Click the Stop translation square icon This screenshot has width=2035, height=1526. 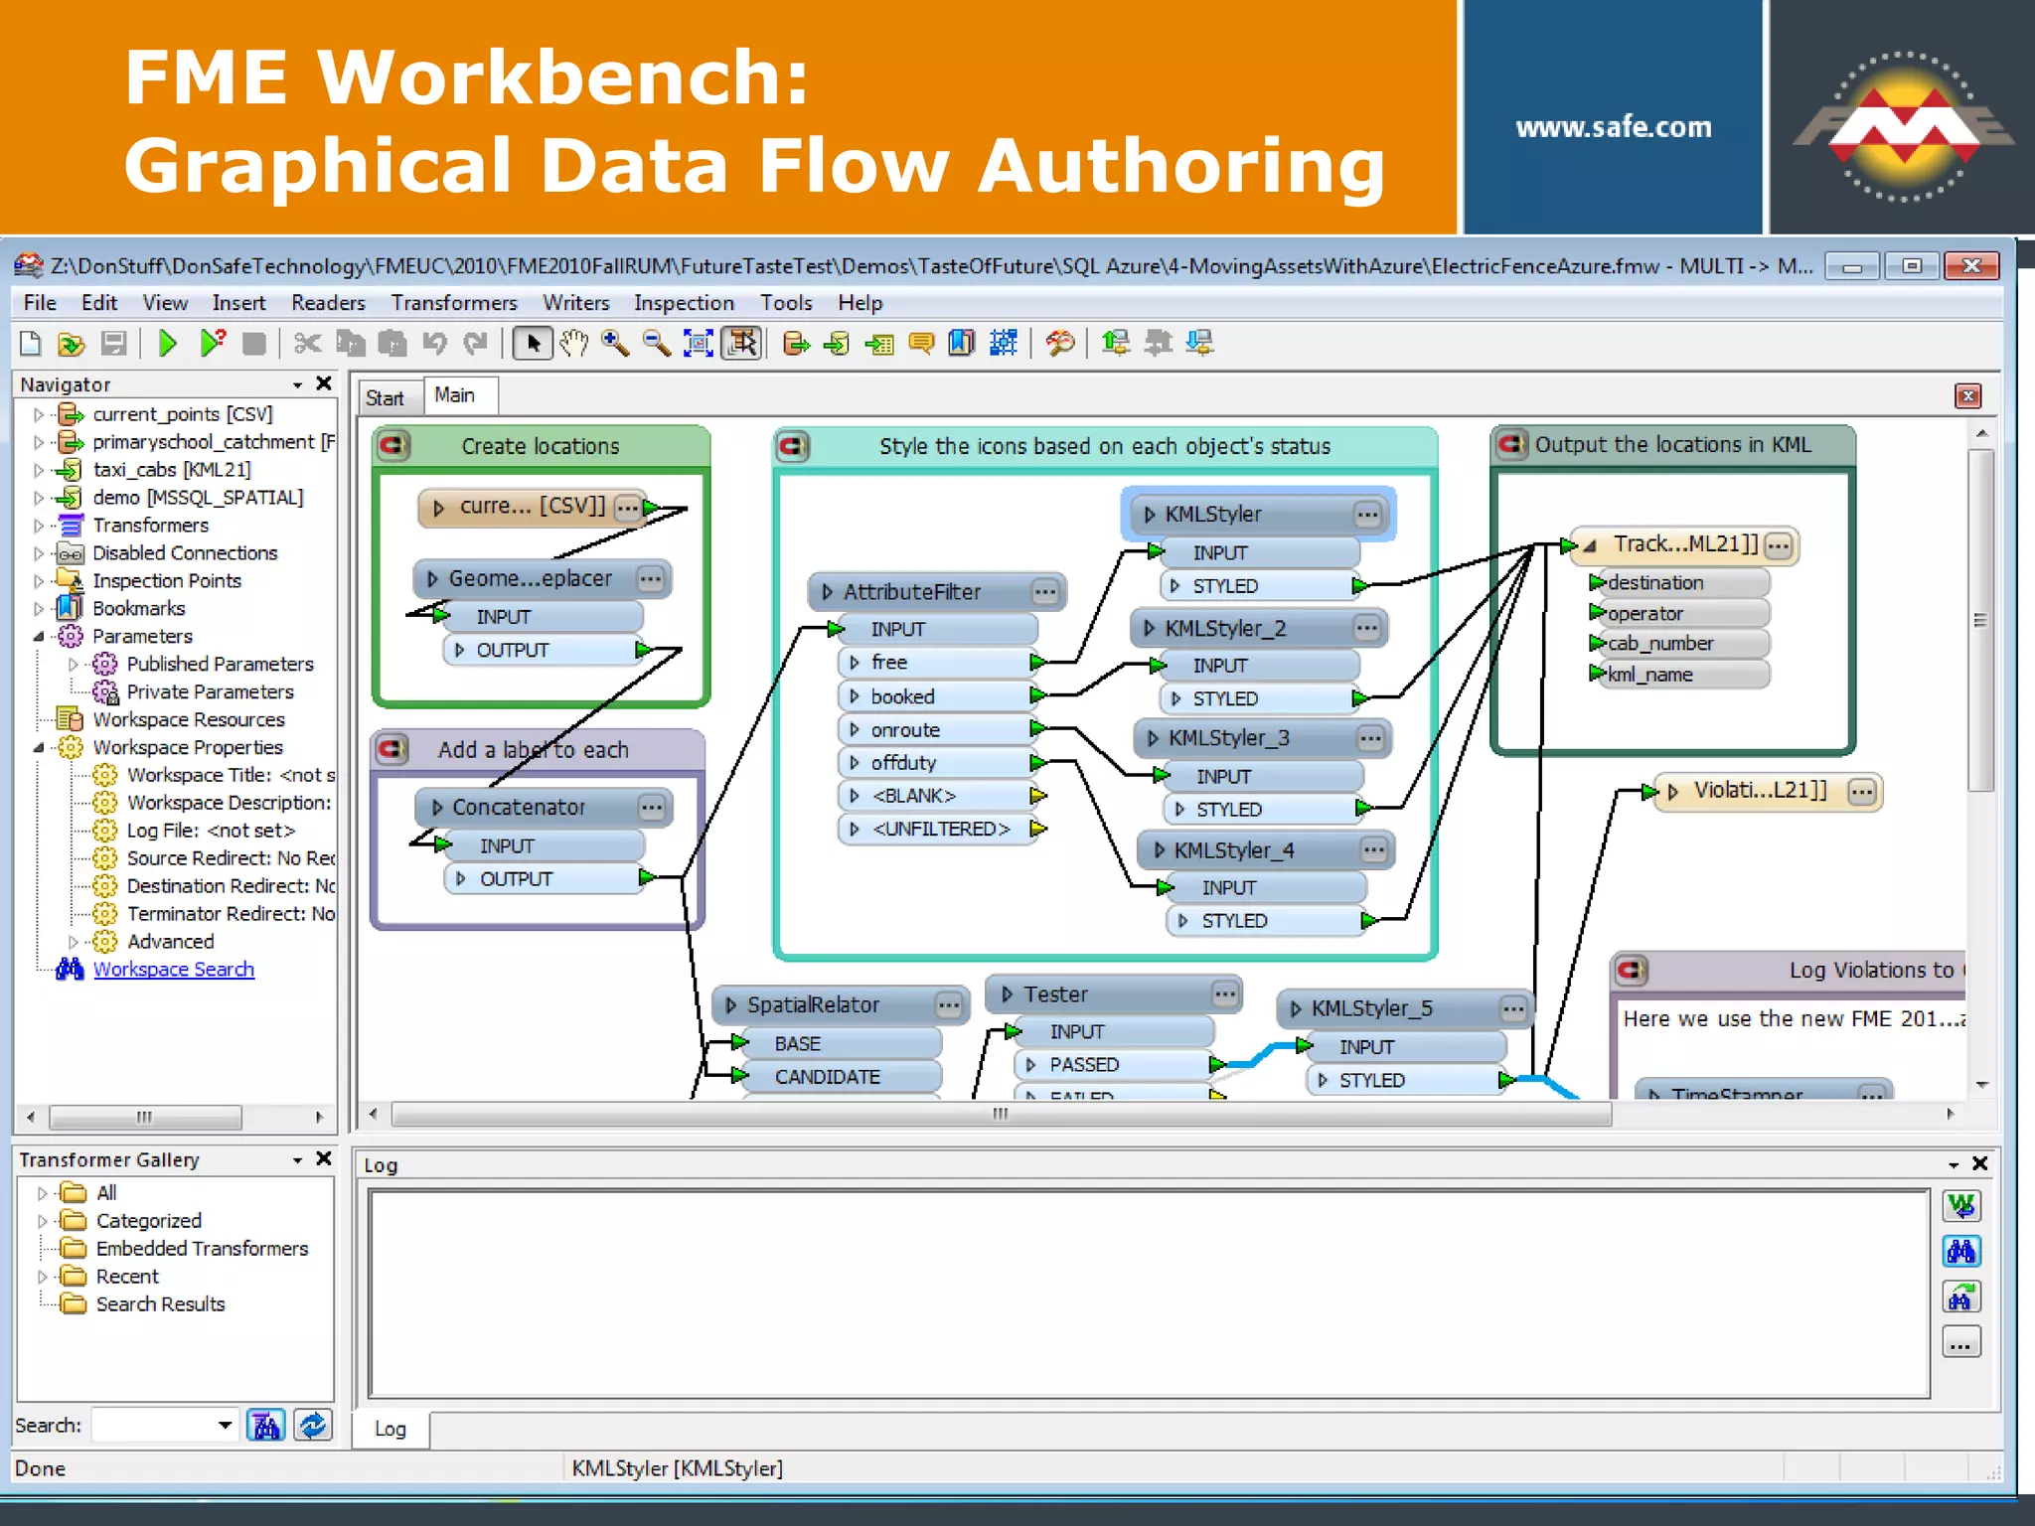pos(254,344)
